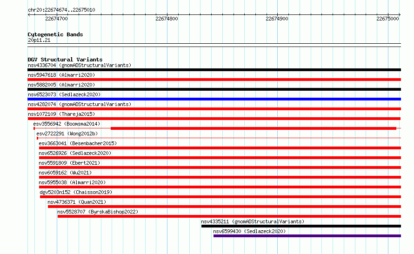Click red bar under nsv4282074

tap(214, 109)
